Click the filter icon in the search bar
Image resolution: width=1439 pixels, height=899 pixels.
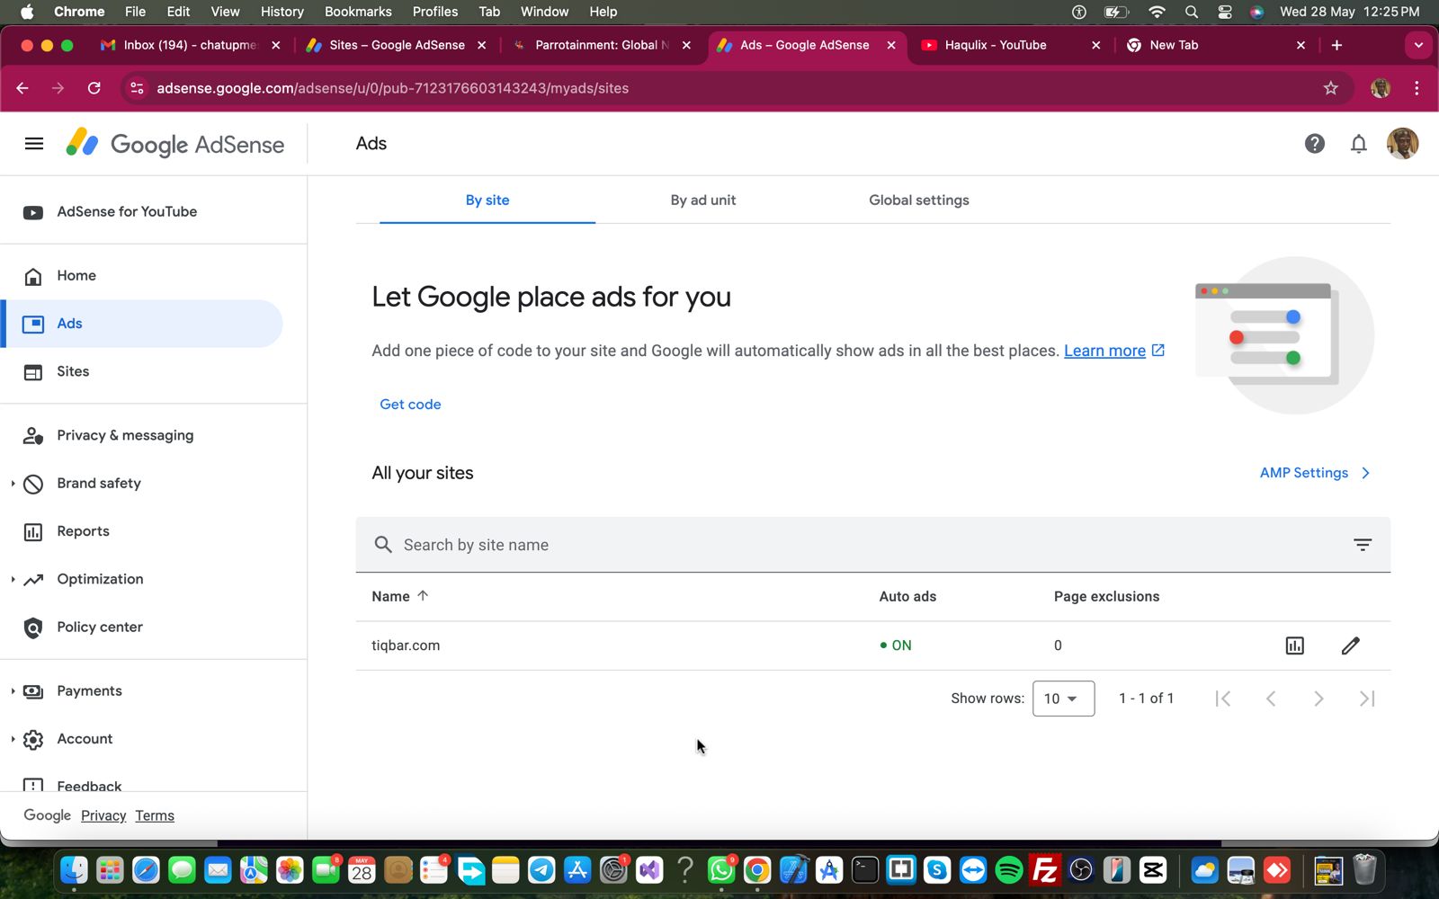[x=1362, y=545]
